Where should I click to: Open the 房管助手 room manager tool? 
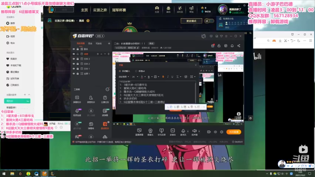pyautogui.click(x=91, y=100)
